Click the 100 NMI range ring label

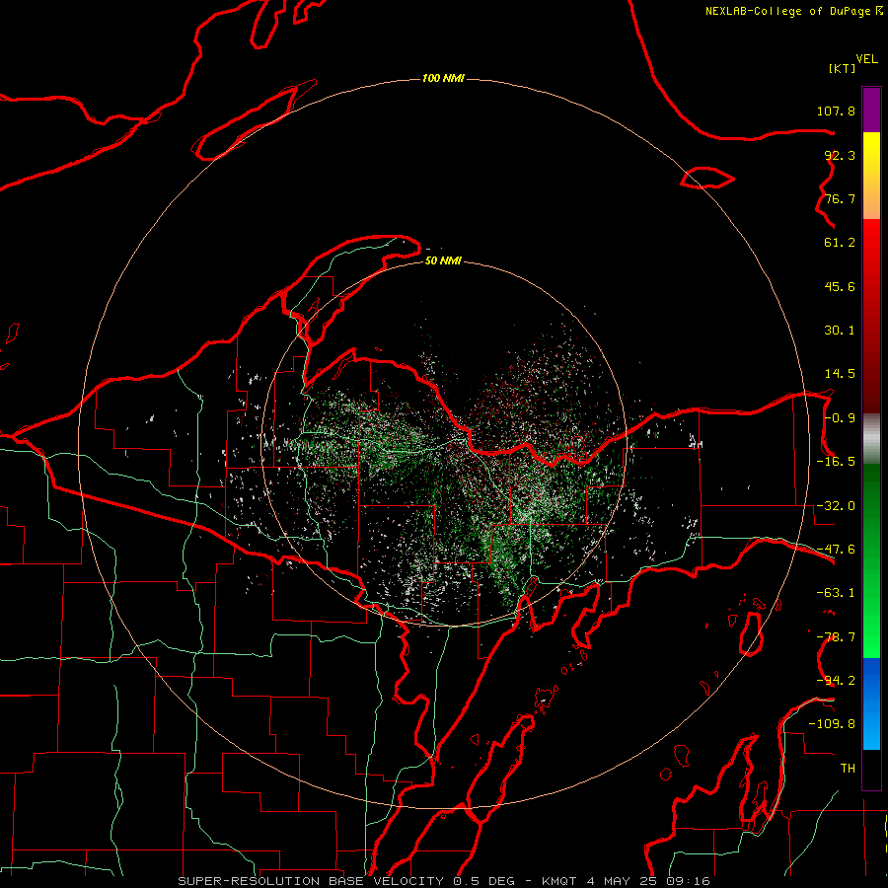pyautogui.click(x=443, y=78)
